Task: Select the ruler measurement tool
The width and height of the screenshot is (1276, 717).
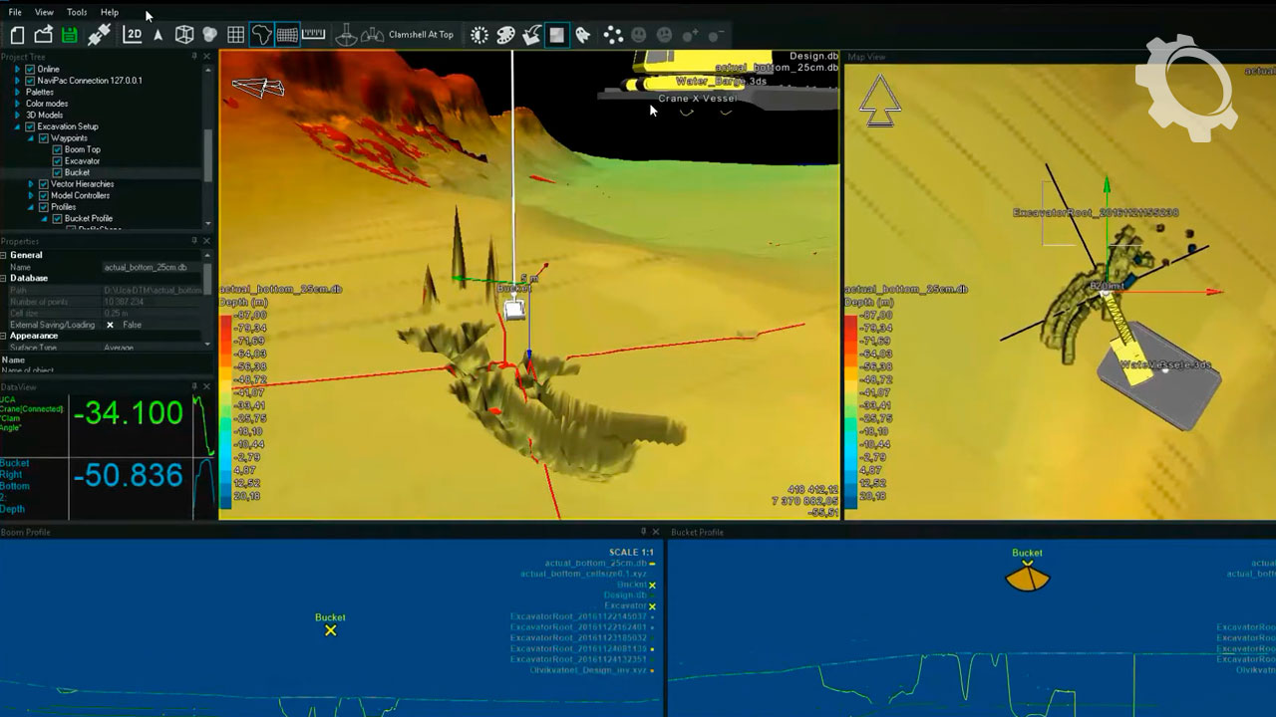Action: pos(314,35)
